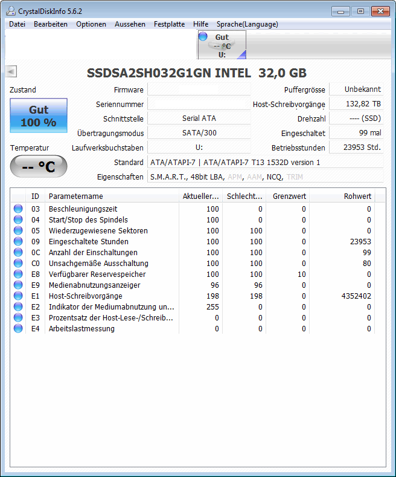The height and width of the screenshot is (477, 396).
Task: Click the Gut 100 % health status button
Action: [x=39, y=115]
